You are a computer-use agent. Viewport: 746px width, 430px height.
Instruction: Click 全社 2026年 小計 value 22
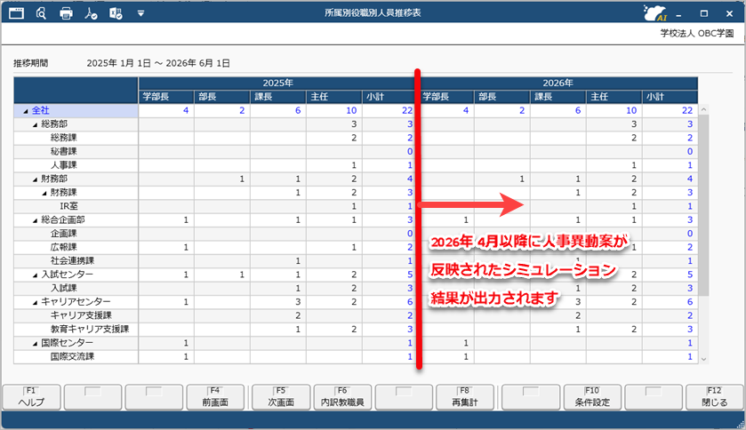click(687, 111)
